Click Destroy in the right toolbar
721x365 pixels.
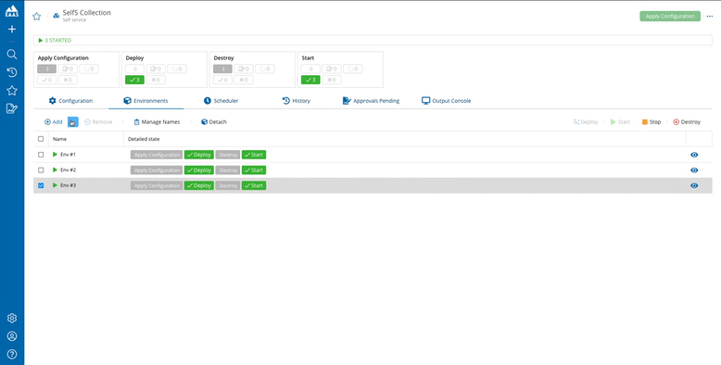tap(687, 121)
